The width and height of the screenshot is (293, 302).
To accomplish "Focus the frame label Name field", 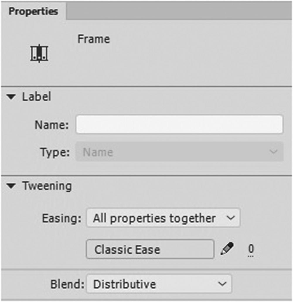I will point(179,124).
